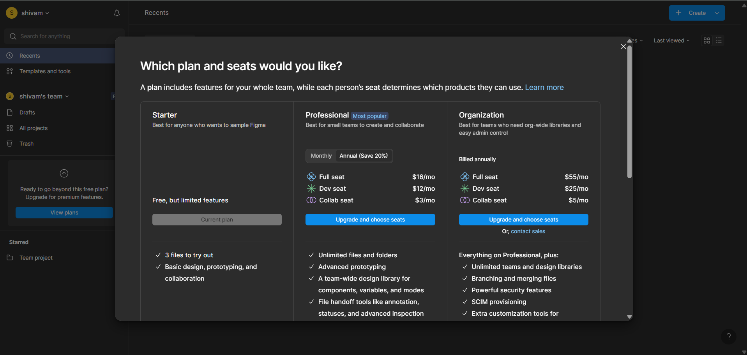Click the Starter plan heading
The width and height of the screenshot is (747, 355).
(x=164, y=115)
